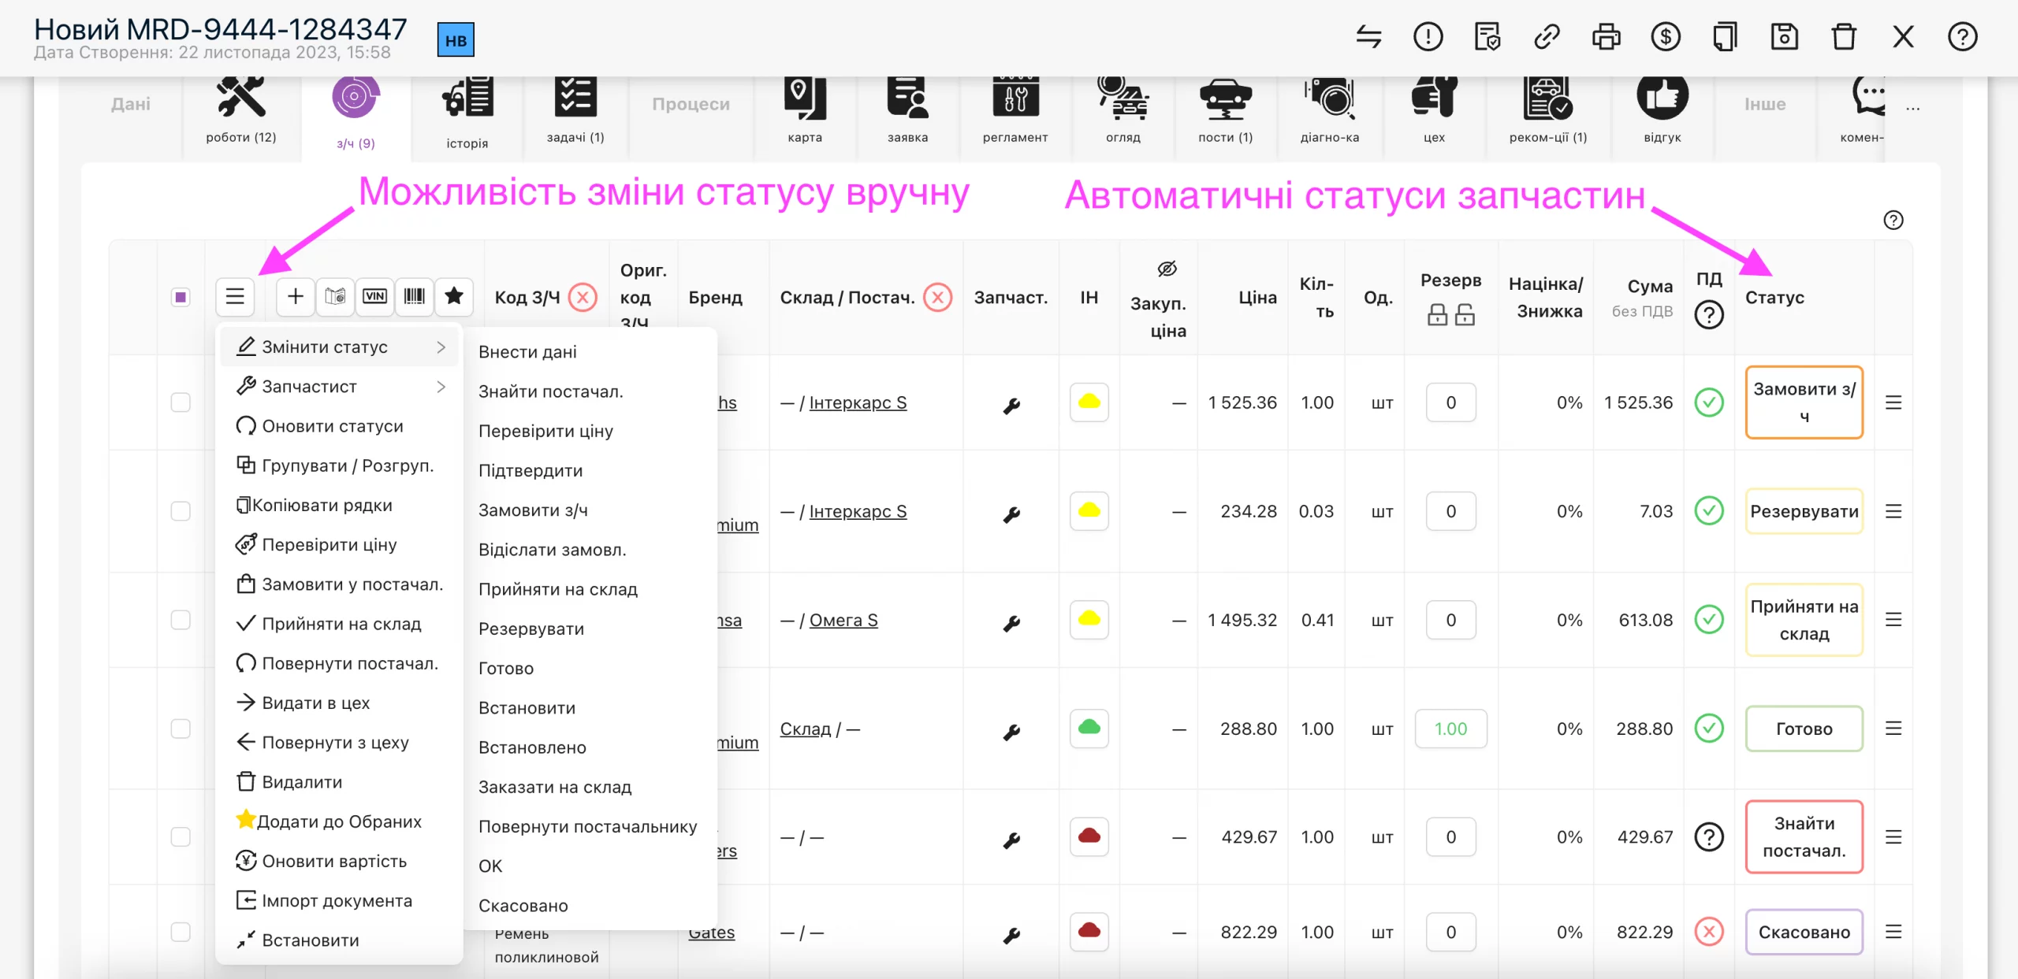Screen dimensions: 2018x979
Task: Click the green cloud indicator in 288.80 row
Action: [x=1089, y=729]
